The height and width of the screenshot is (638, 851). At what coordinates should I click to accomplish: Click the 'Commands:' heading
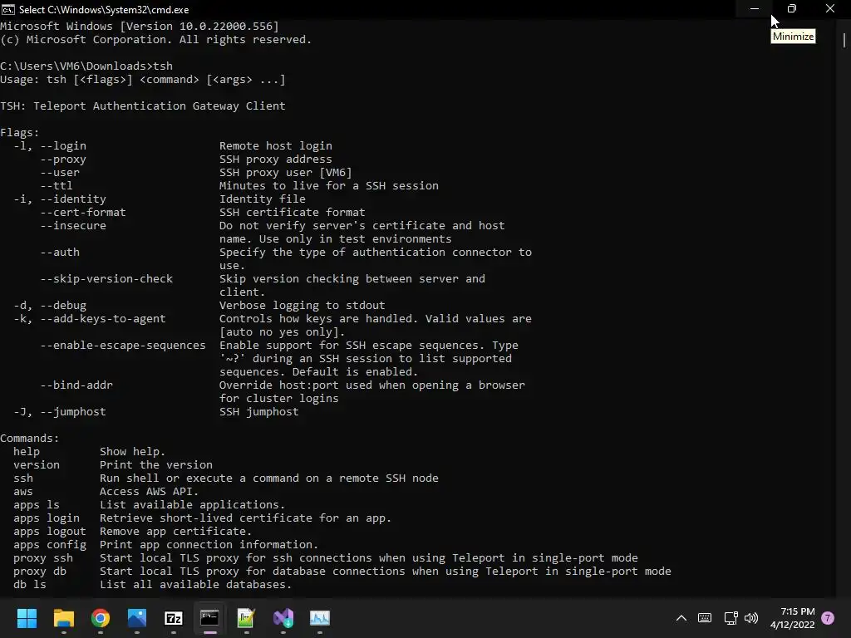[x=30, y=439]
